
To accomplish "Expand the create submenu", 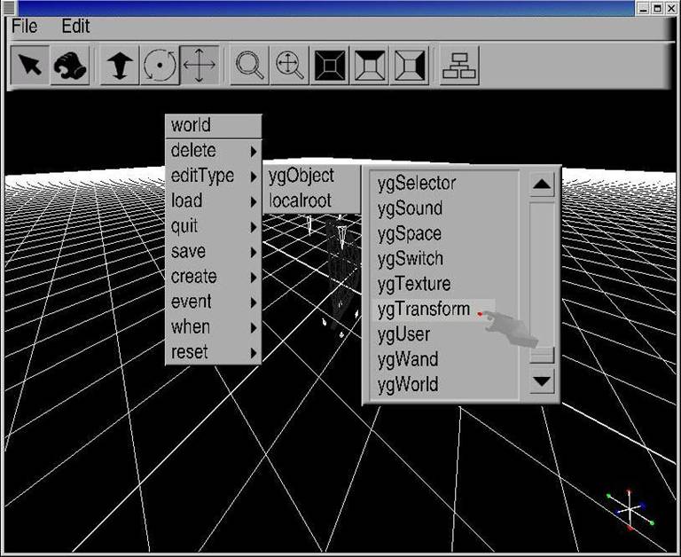I will [214, 277].
